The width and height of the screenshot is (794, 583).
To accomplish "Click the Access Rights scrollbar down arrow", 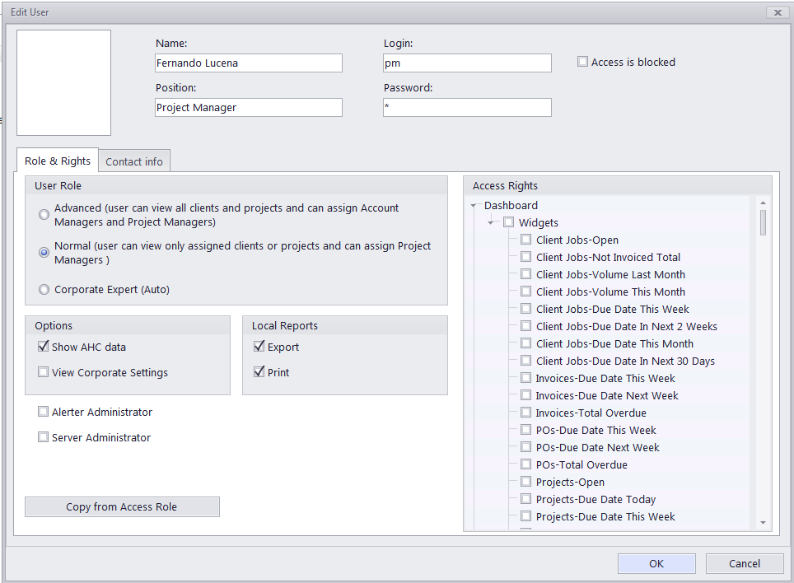I will click(763, 523).
